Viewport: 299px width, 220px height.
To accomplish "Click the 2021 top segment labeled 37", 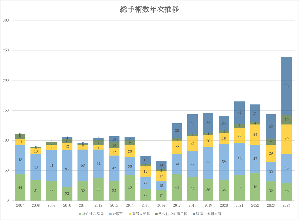I will tap(239, 113).
